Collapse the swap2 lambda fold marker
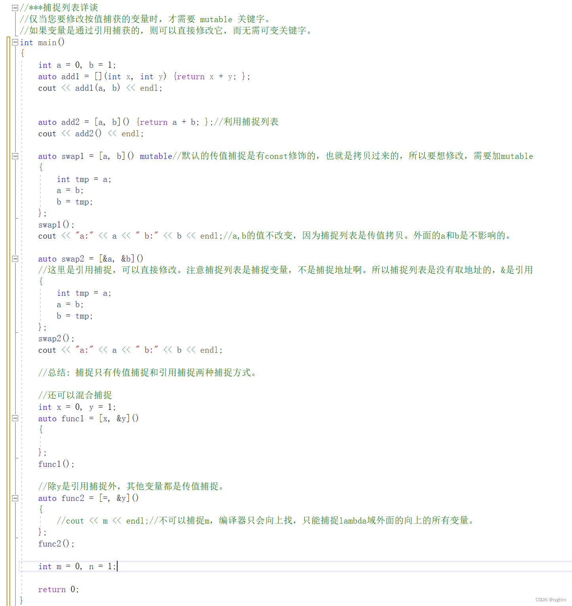 [15, 259]
